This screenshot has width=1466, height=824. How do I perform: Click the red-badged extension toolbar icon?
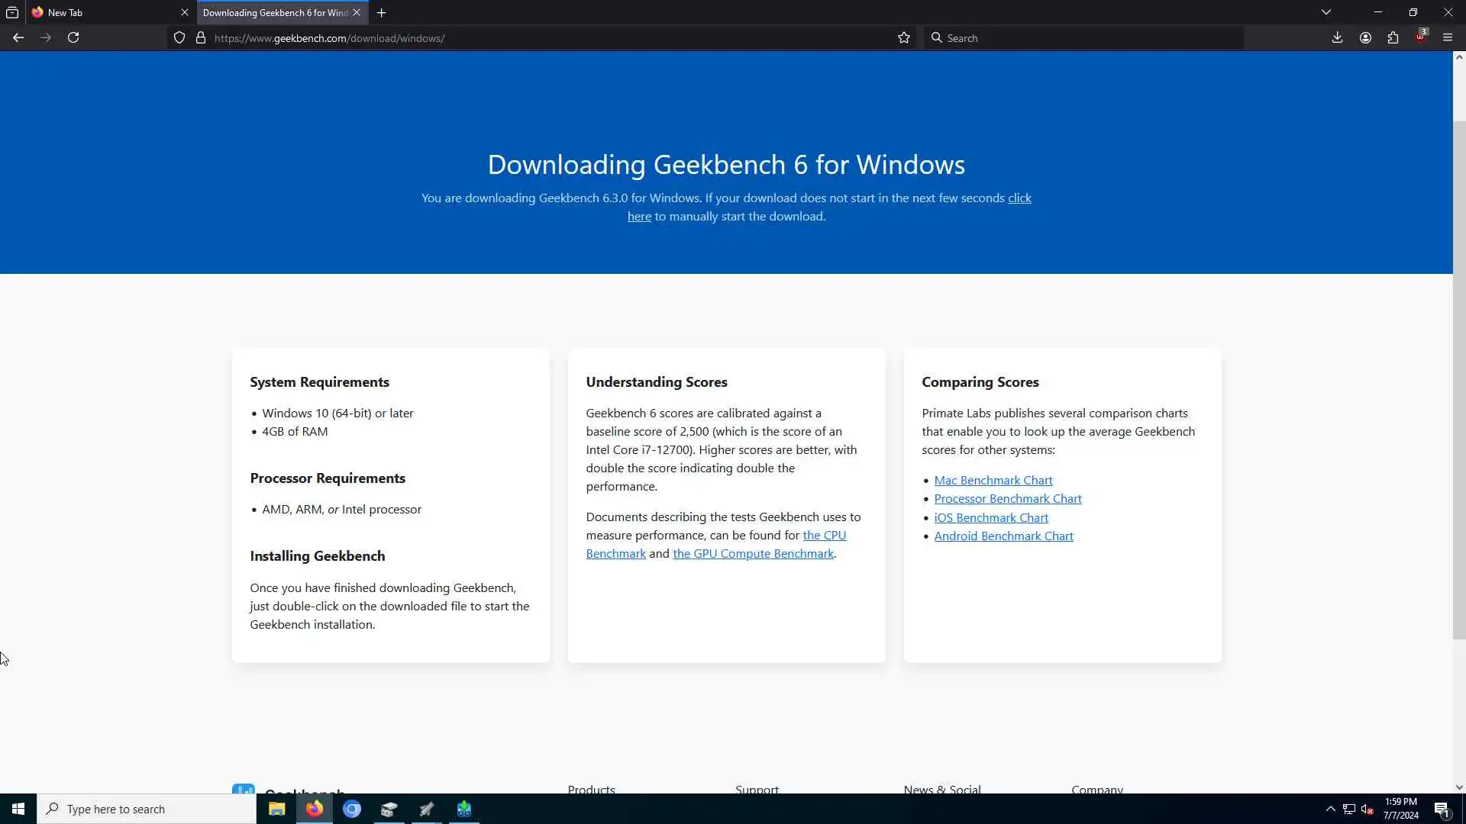[x=1420, y=37]
